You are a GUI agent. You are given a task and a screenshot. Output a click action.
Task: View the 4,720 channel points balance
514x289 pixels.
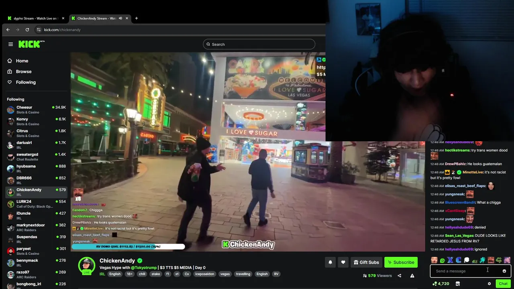coord(441,284)
